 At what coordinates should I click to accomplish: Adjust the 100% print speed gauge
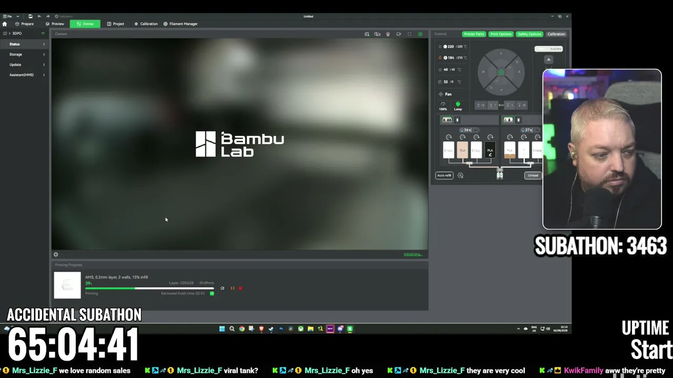click(x=443, y=106)
